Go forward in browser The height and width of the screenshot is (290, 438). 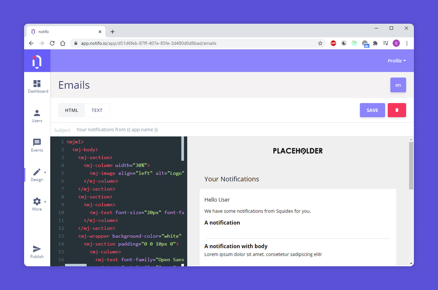coord(42,43)
